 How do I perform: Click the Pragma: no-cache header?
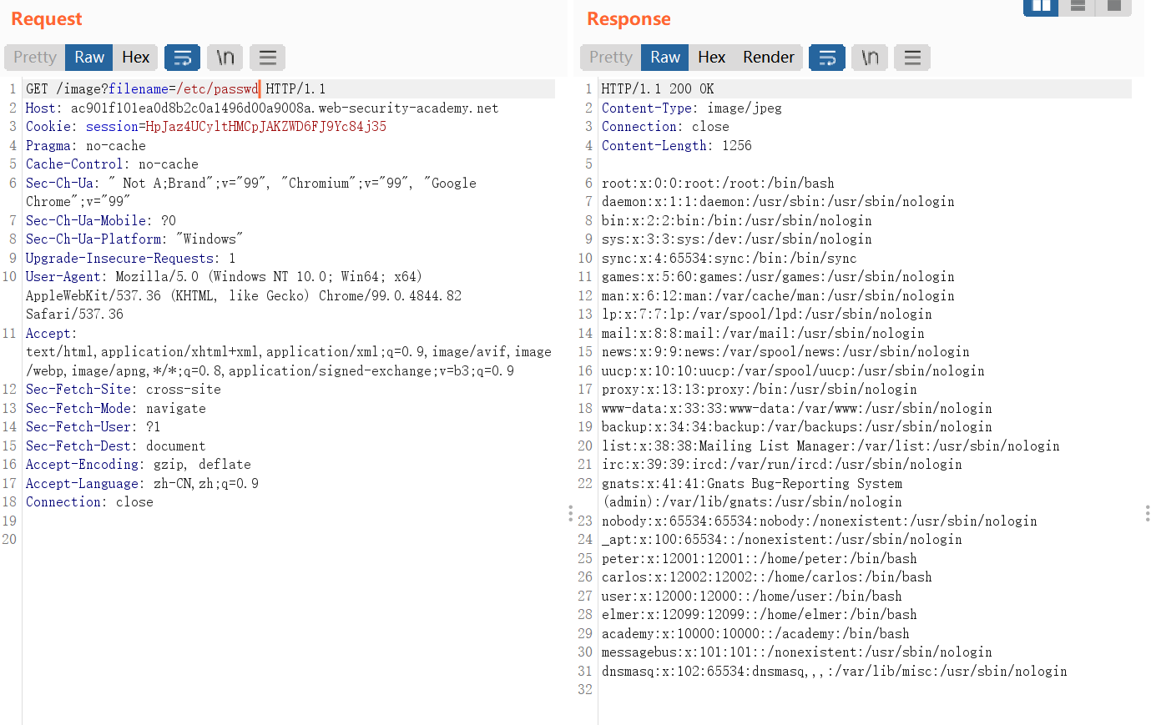click(86, 145)
